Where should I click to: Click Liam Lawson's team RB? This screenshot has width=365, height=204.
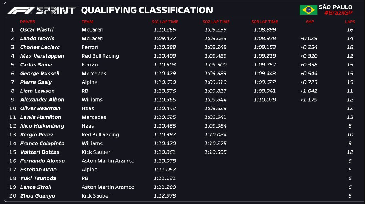pos(85,91)
